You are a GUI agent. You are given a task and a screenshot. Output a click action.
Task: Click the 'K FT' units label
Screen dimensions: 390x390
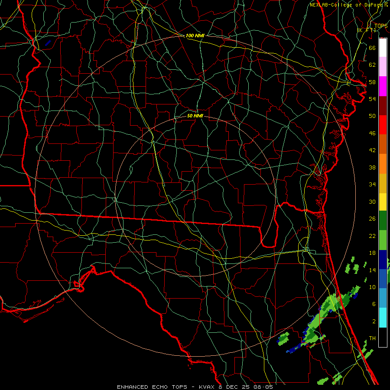point(367,30)
